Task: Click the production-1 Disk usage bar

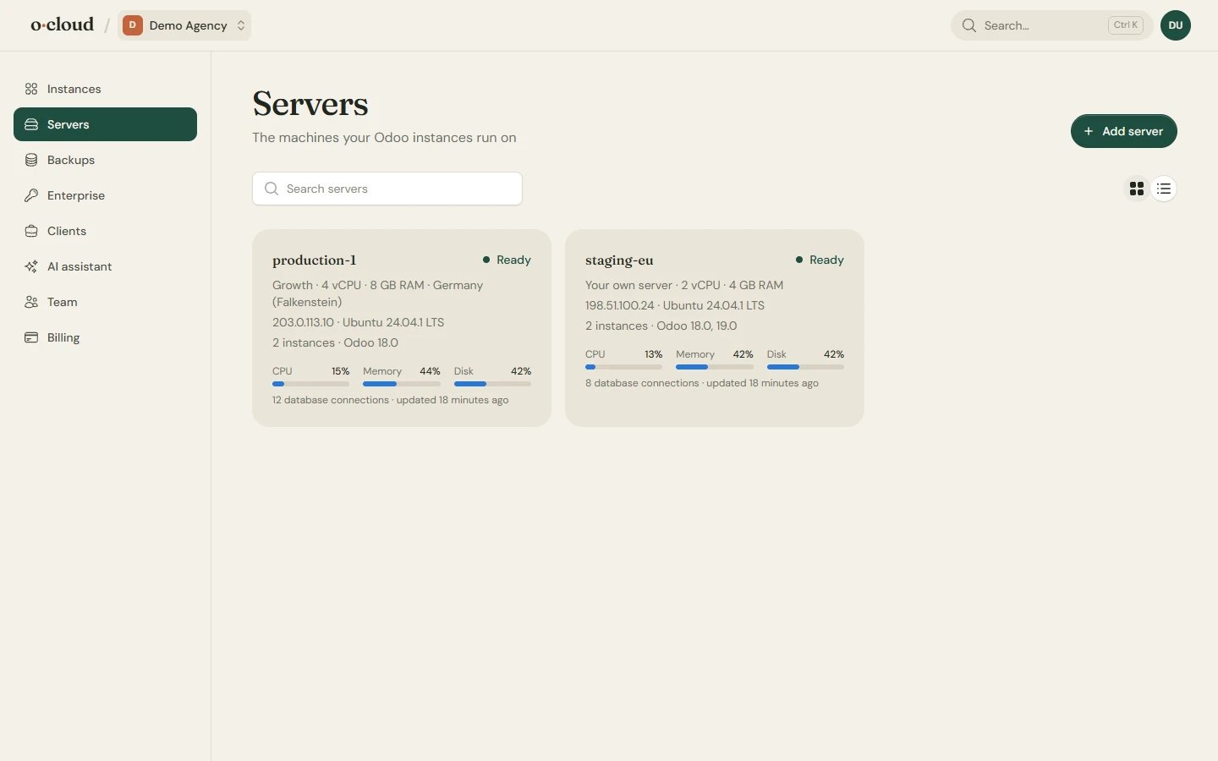Action: pyautogui.click(x=492, y=384)
